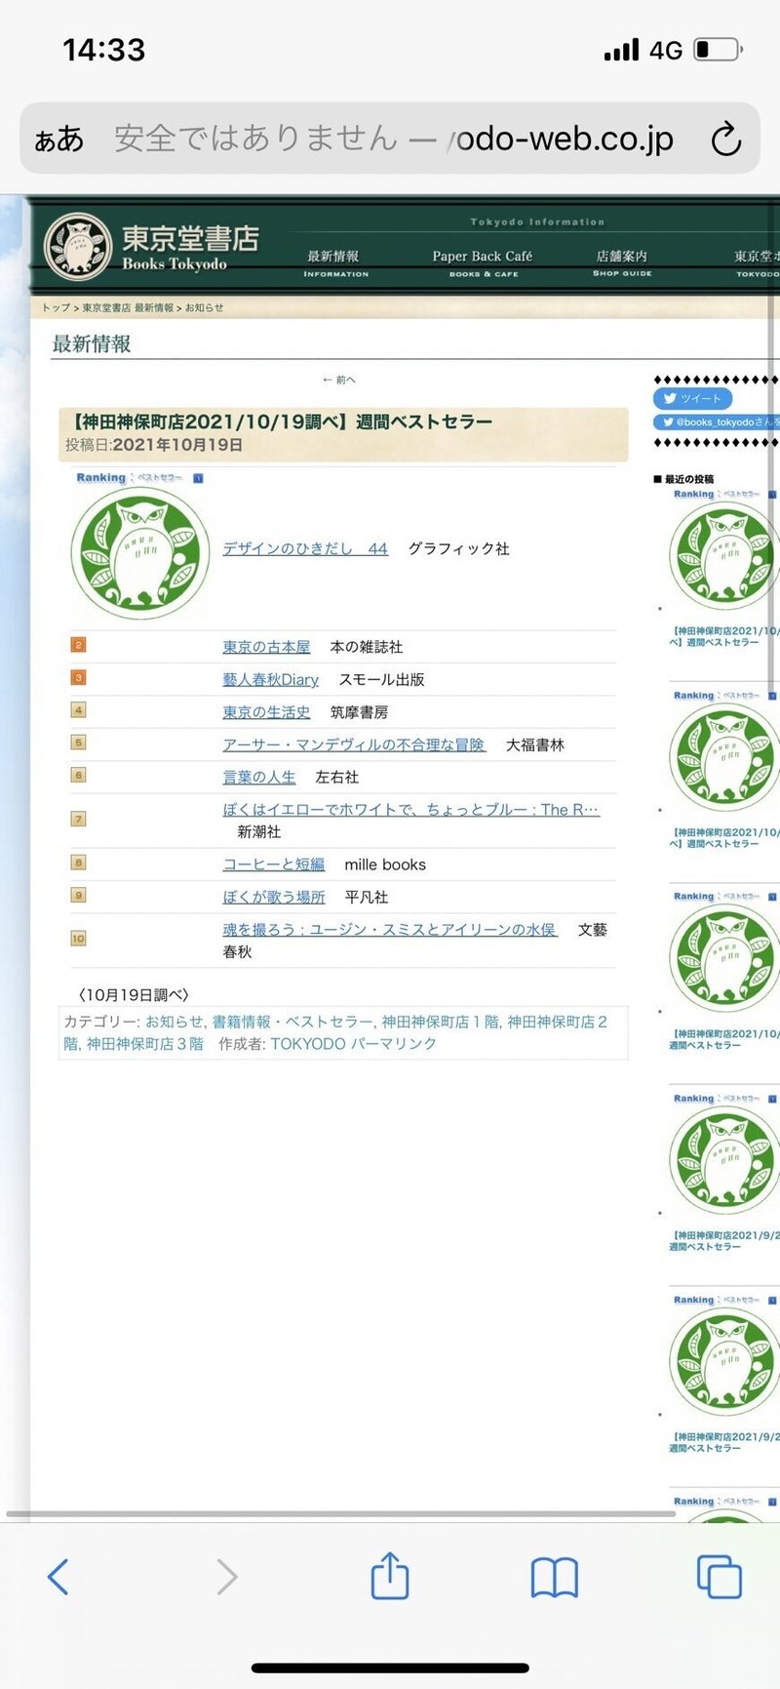780x1689 pixels.
Task: Open book link コーヒーと短編
Action: 274,865
